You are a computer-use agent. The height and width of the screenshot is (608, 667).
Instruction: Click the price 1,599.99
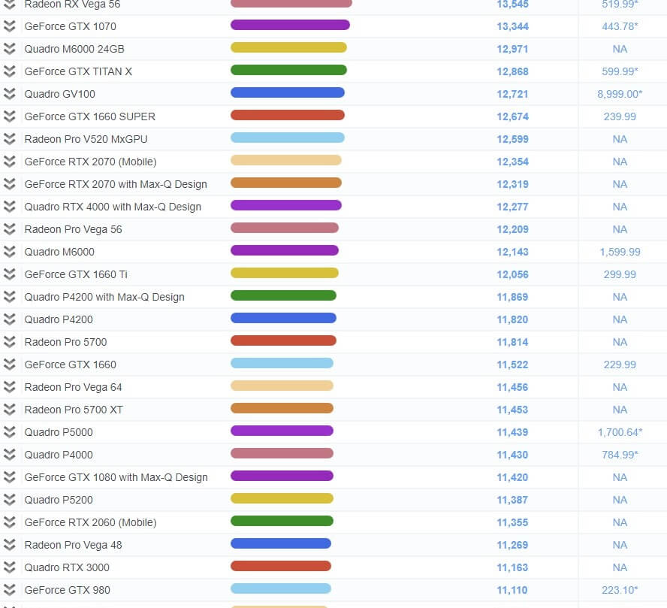[x=620, y=252]
